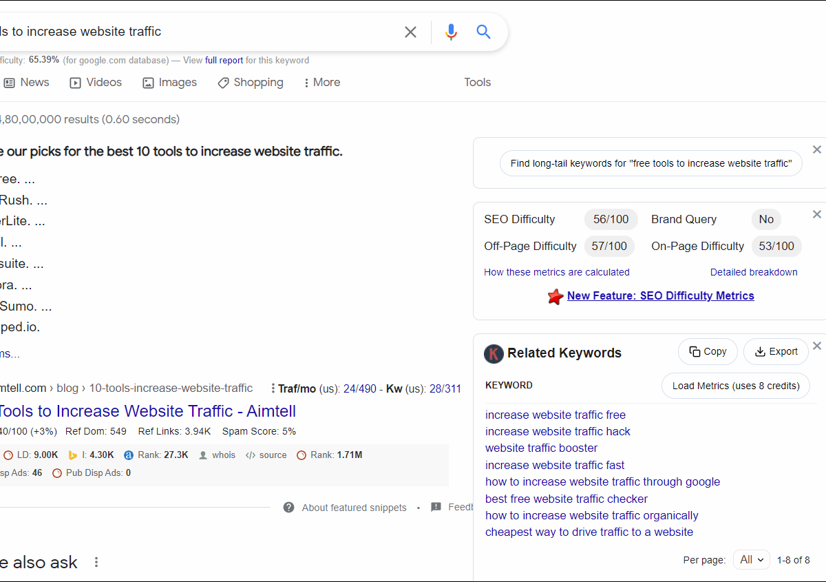This screenshot has width=826, height=582.
Task: Close the long-tail keywords suggestion box
Action: (817, 149)
